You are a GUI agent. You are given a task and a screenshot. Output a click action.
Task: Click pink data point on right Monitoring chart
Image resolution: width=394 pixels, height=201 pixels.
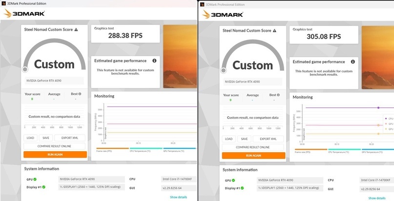click(x=378, y=125)
